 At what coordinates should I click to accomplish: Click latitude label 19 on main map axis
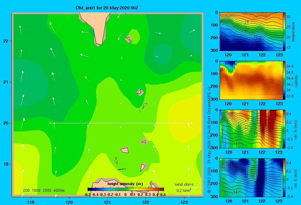[6, 164]
